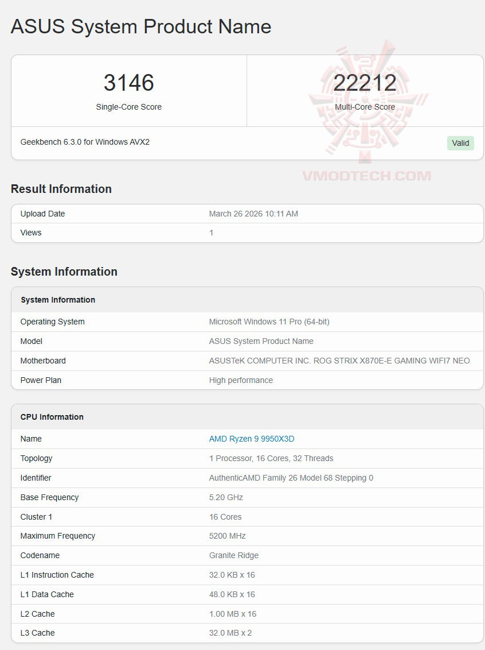The height and width of the screenshot is (650, 485).
Task: Click the Microsoft Windows 11 Pro operating system value
Action: (x=269, y=322)
